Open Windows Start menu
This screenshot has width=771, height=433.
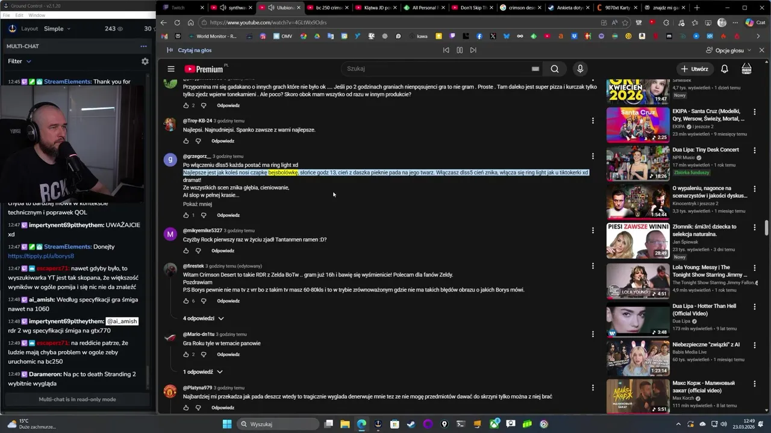[227, 424]
